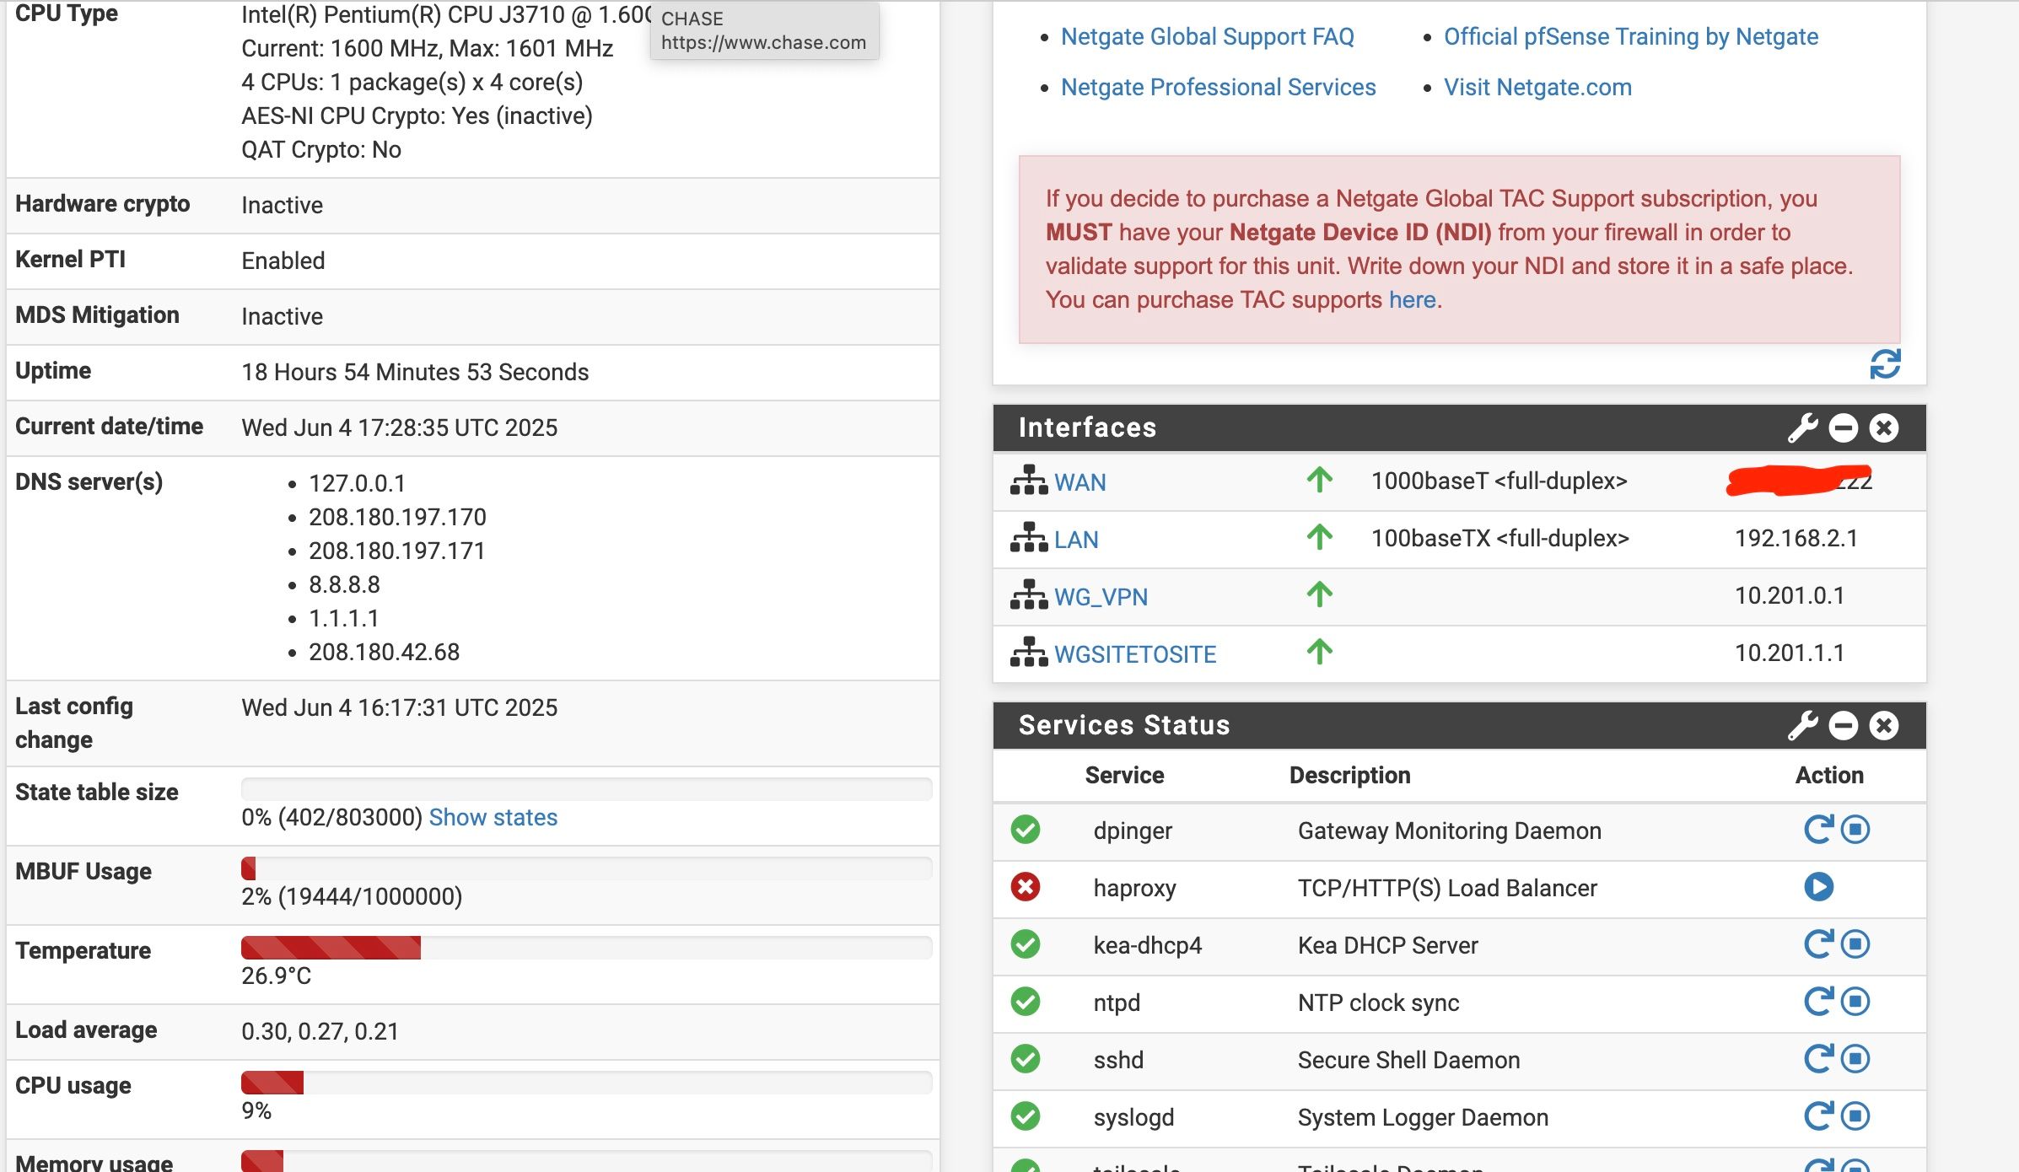Stop the dpinger service

pyautogui.click(x=1855, y=830)
